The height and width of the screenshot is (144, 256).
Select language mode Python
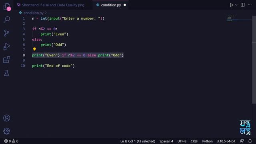click(x=207, y=141)
